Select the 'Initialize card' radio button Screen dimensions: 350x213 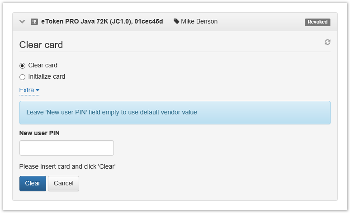coord(23,77)
